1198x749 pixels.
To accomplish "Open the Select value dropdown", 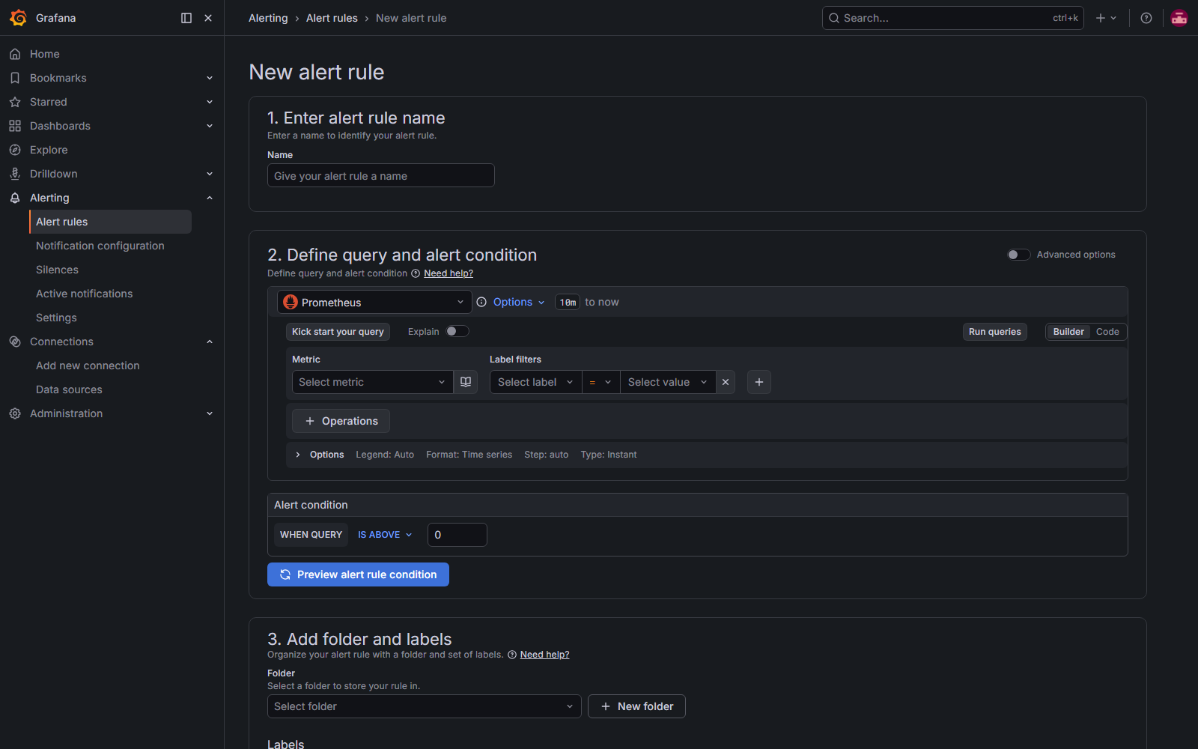I will point(668,382).
